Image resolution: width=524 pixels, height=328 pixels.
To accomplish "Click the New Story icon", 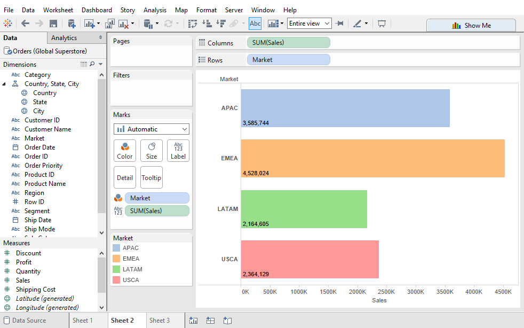I will pos(228,321).
